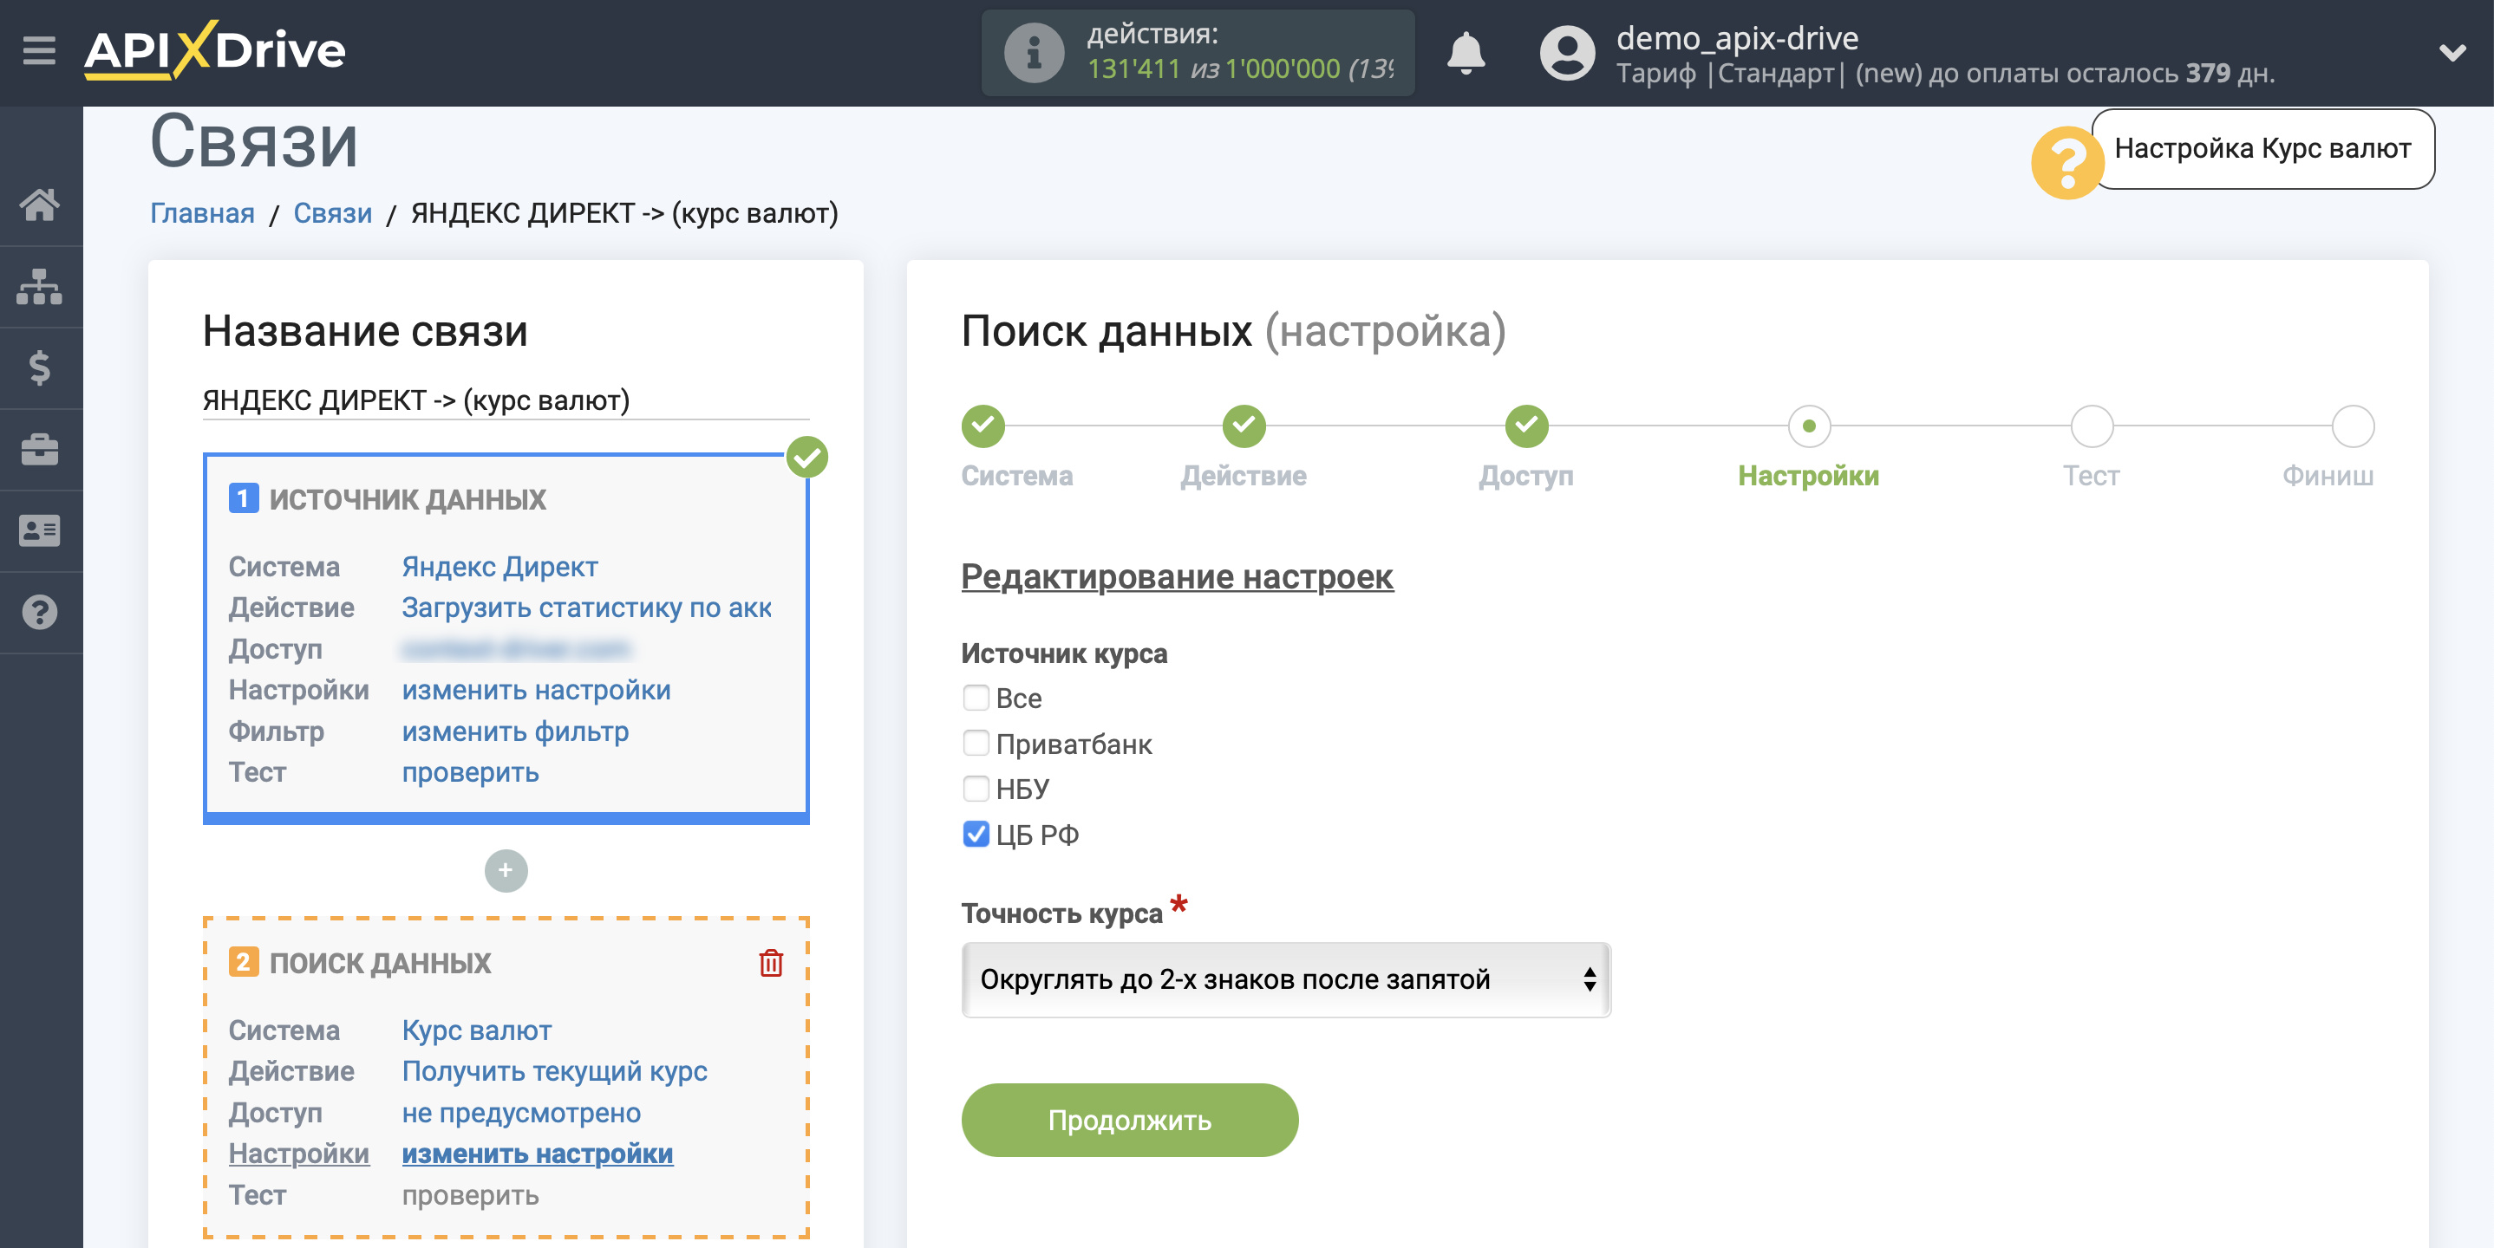Click the Редактирование настроек heading
Image resolution: width=2494 pixels, height=1248 pixels.
(x=1176, y=575)
